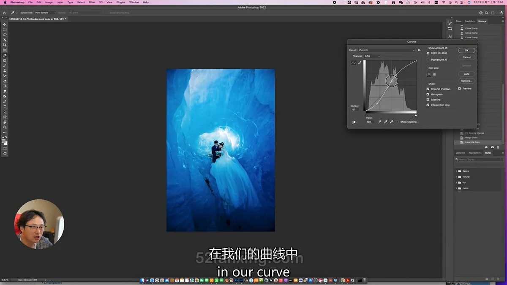Choose the pencil draw-curve tool in Curves

(360, 63)
